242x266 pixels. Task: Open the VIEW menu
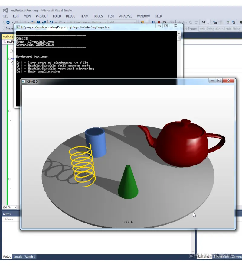(27, 16)
